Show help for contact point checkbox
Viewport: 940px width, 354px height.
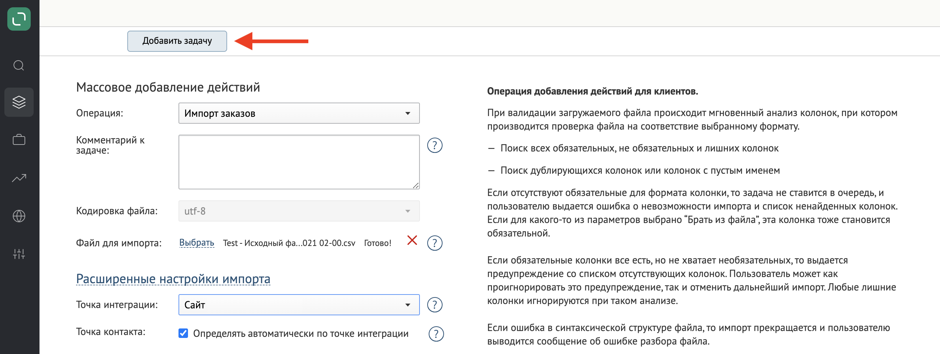436,334
